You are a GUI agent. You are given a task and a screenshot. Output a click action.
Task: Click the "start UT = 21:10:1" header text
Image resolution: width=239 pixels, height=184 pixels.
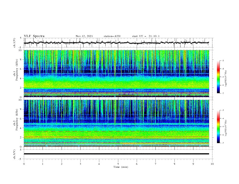click(146, 36)
